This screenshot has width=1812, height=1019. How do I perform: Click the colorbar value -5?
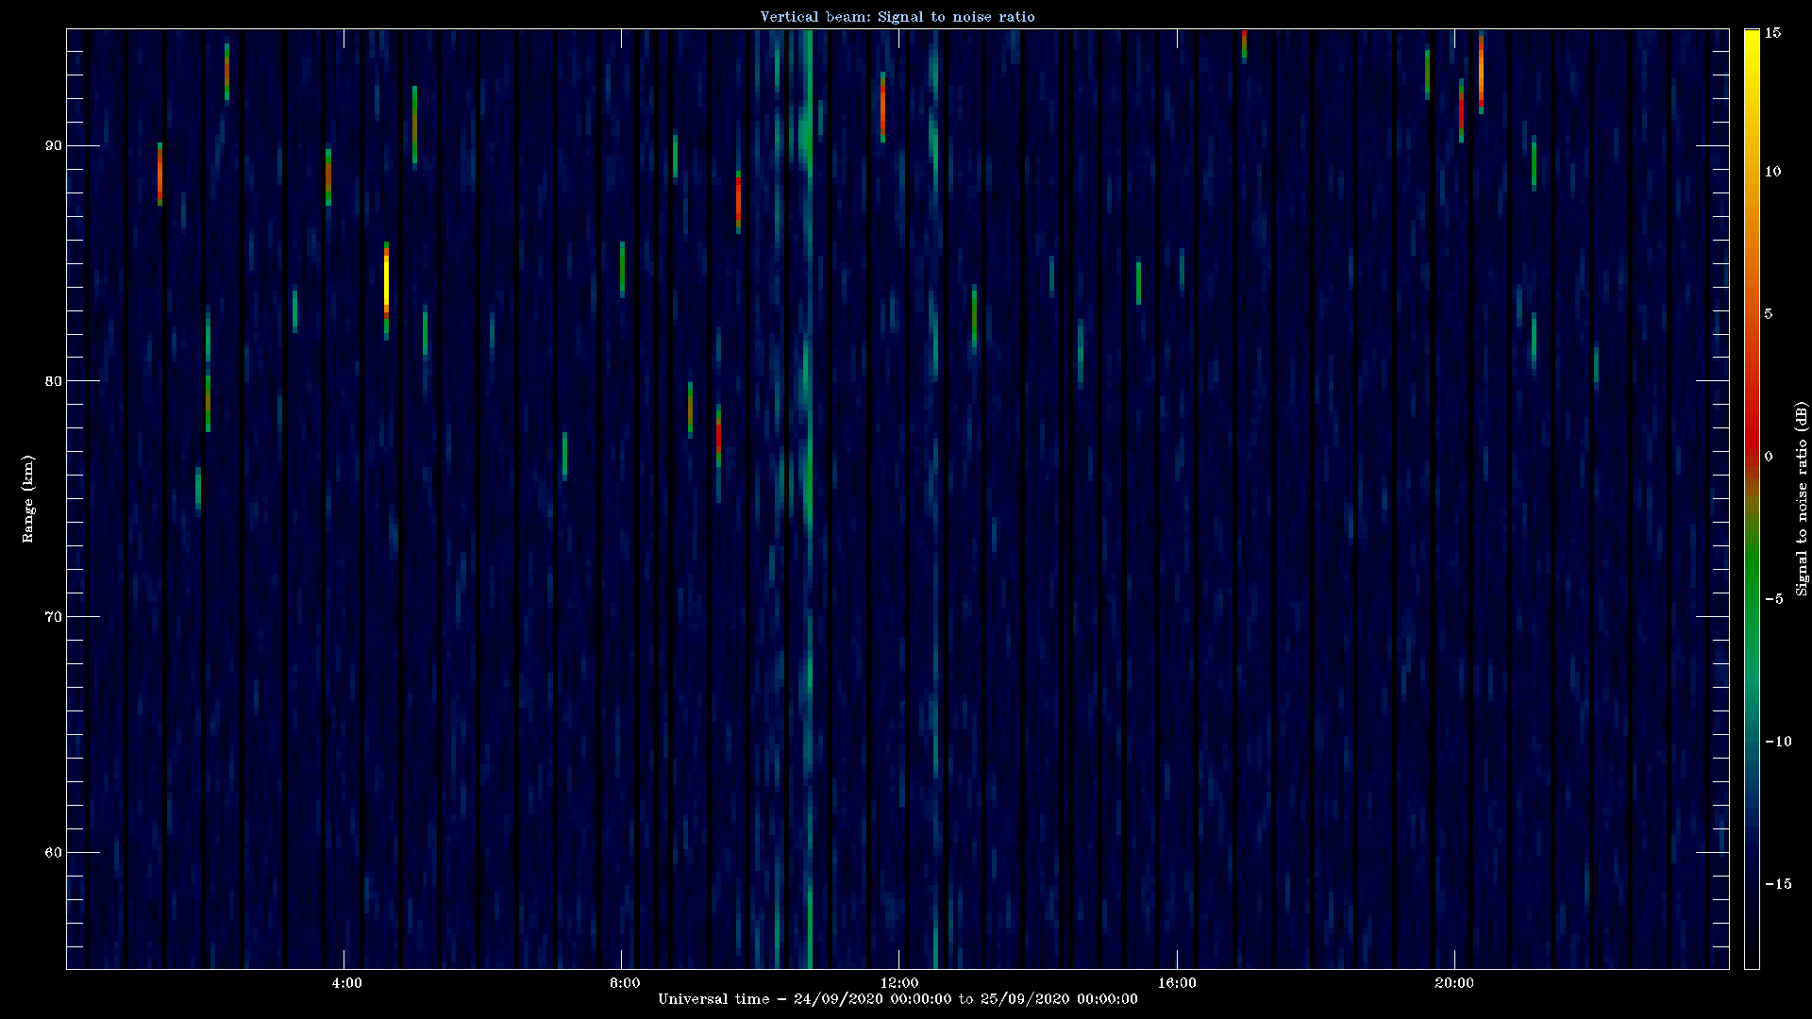click(x=1773, y=599)
